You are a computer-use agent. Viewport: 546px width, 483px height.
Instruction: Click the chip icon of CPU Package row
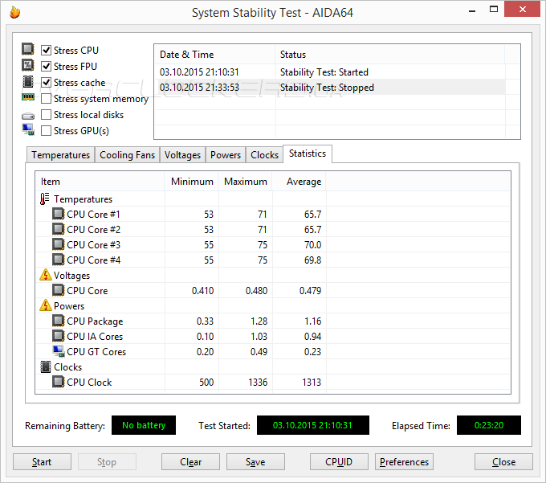[58, 321]
